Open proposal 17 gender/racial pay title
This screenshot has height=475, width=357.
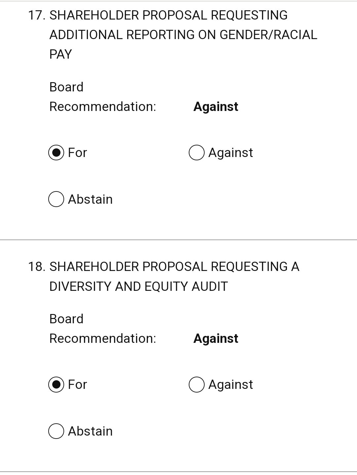[173, 34]
